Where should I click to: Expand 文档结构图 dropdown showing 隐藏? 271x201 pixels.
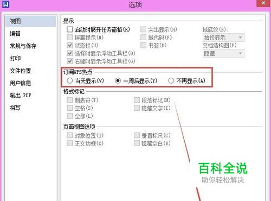click(x=223, y=53)
